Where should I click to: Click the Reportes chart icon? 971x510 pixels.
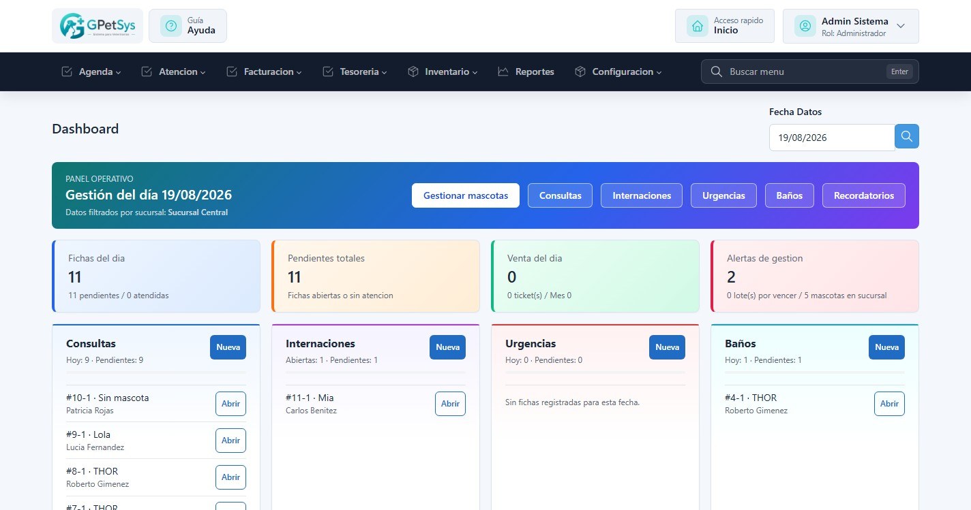click(503, 71)
